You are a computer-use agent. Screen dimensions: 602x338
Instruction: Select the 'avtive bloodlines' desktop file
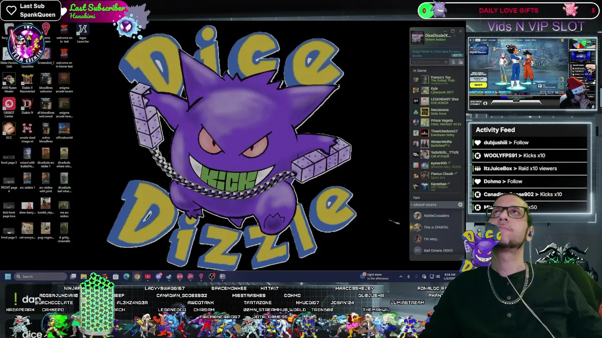pos(46,133)
